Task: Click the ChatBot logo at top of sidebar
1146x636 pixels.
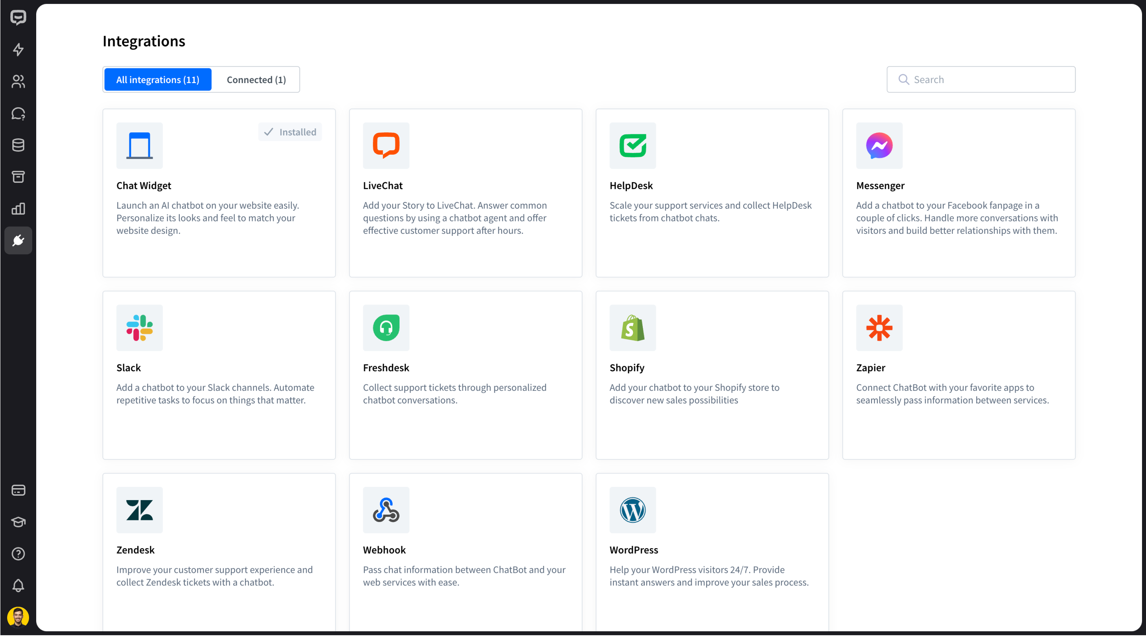Action: [x=18, y=18]
